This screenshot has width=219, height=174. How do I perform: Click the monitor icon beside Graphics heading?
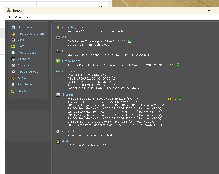[x=58, y=71]
